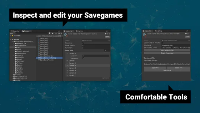Expand the BikeAndChar folder arrow
This screenshot has height=113, width=200.
[x=14, y=43]
